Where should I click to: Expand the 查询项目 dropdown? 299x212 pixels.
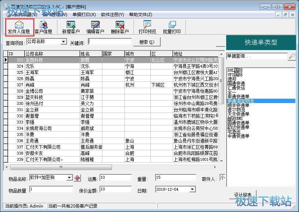(64, 42)
